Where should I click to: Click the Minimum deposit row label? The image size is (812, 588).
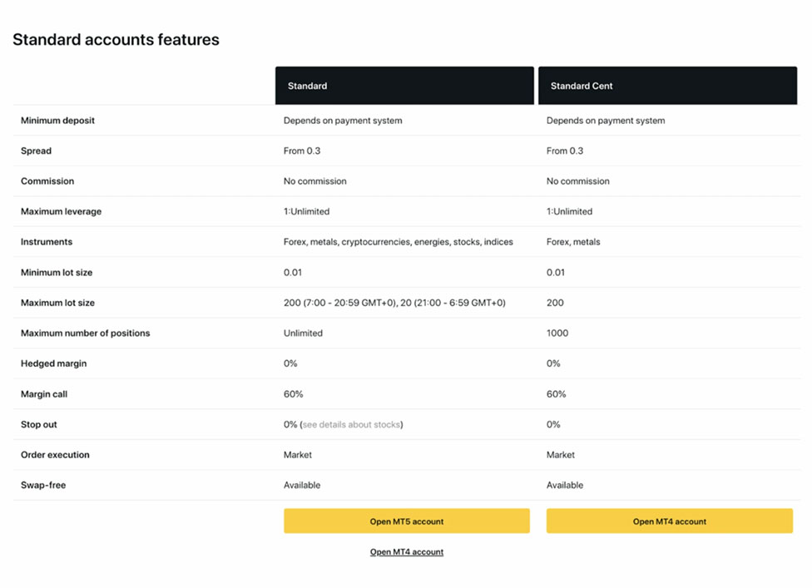click(x=57, y=121)
